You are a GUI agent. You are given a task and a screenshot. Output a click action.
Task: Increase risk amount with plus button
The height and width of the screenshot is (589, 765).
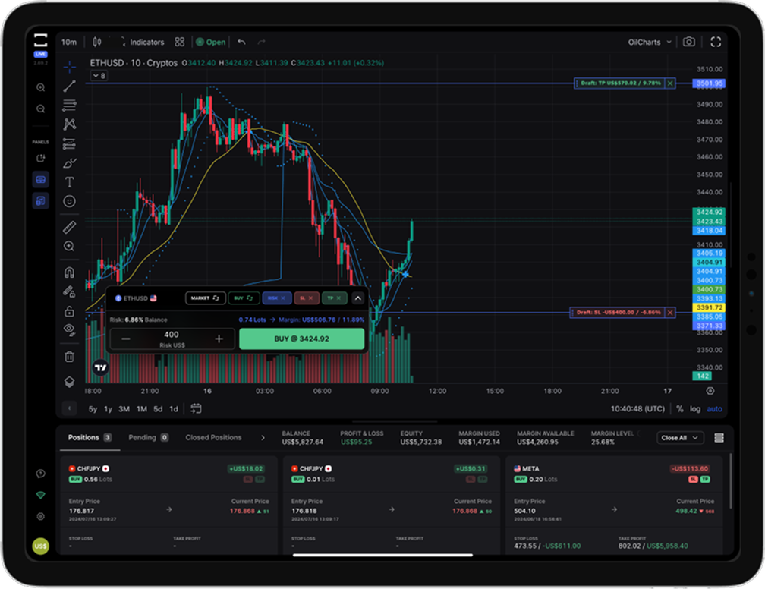219,339
